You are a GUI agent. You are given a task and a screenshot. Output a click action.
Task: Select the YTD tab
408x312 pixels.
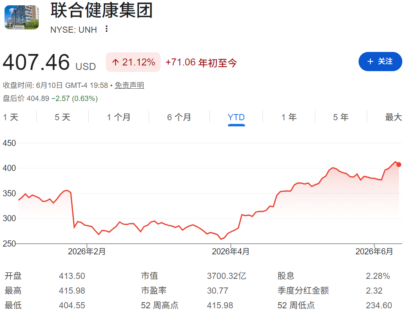tap(236, 117)
